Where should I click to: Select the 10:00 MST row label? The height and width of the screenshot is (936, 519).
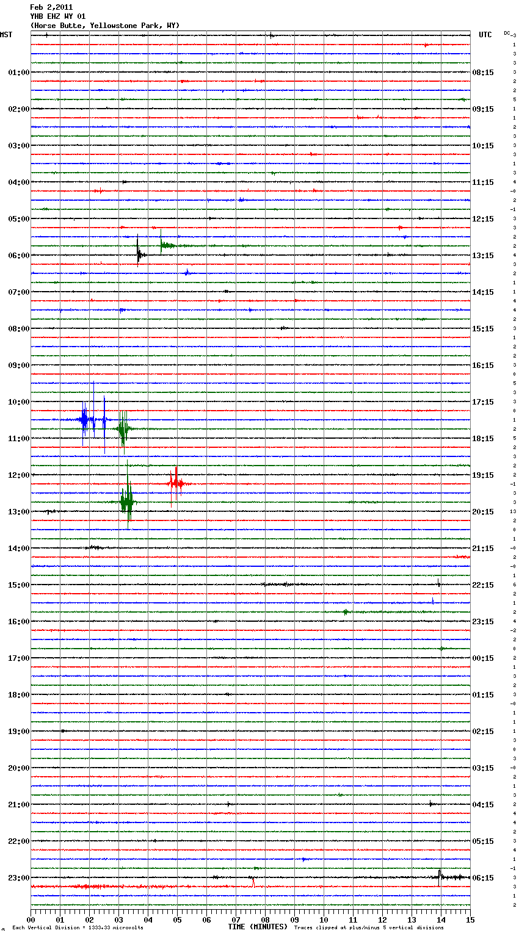(19, 402)
